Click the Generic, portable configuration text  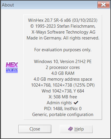(x=63, y=115)
